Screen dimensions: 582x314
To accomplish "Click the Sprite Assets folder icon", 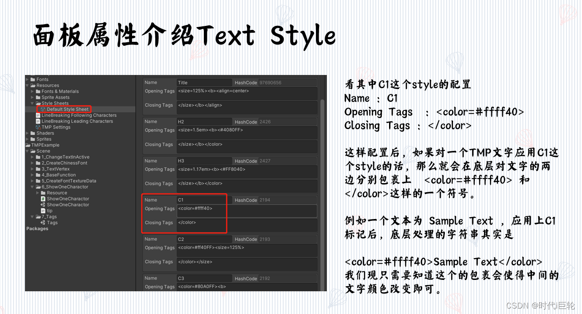I will point(39,97).
